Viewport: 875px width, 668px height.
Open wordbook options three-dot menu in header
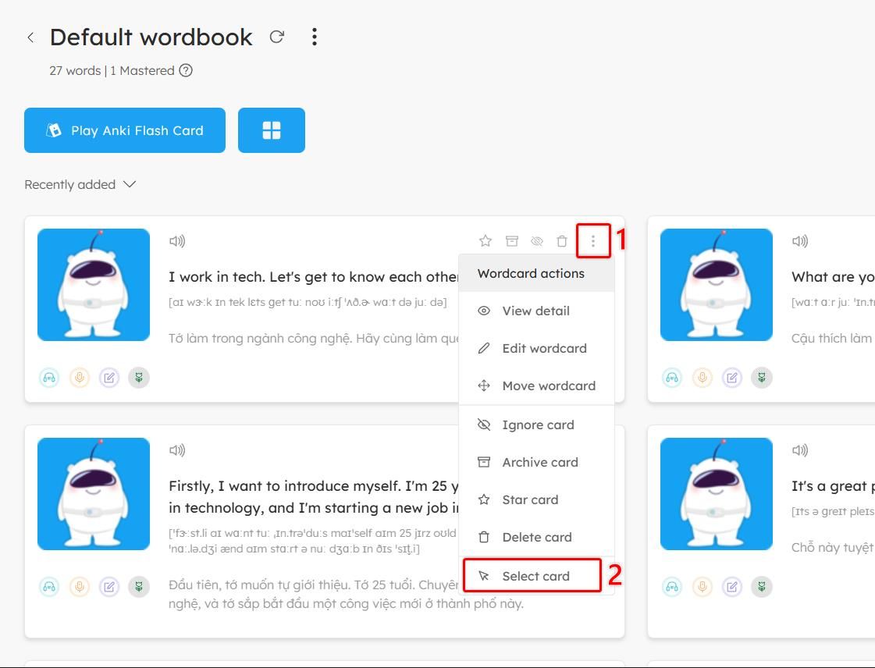[x=314, y=37]
